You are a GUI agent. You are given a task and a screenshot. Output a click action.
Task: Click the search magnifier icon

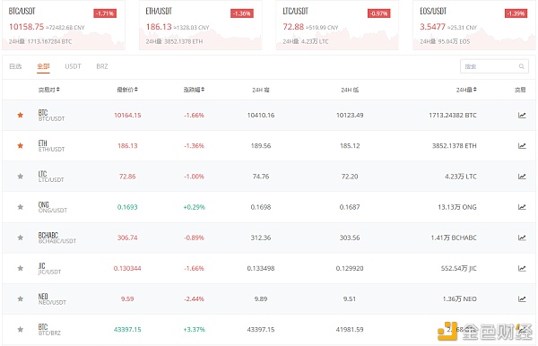point(522,66)
